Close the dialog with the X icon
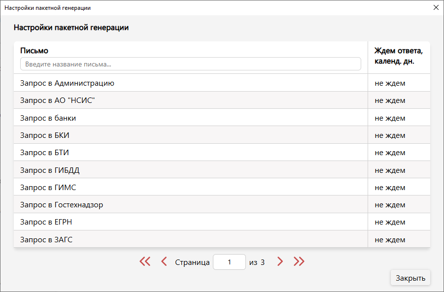The width and height of the screenshot is (444, 292). pos(436,7)
